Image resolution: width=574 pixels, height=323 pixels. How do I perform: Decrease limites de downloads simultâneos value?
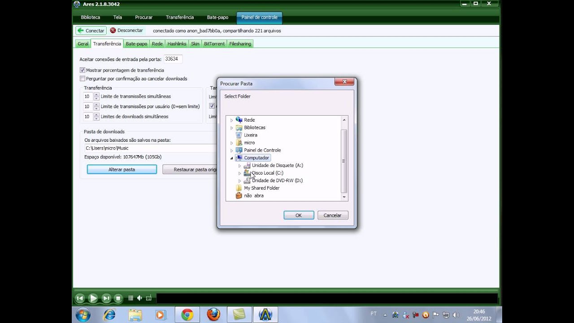[x=96, y=118]
